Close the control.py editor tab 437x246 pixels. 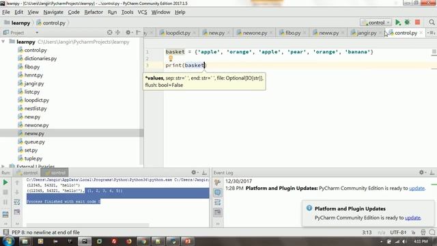point(421,33)
